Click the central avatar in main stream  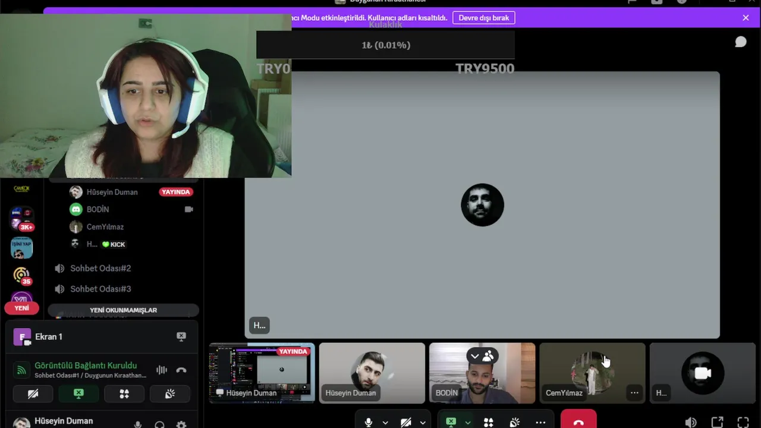click(482, 204)
